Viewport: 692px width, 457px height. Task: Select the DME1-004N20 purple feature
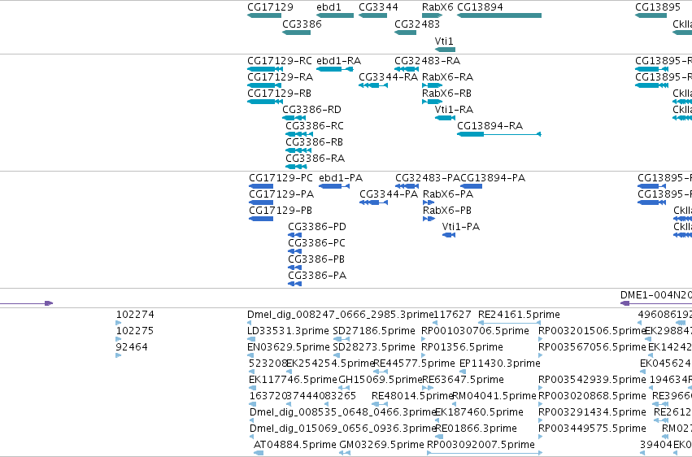click(655, 303)
